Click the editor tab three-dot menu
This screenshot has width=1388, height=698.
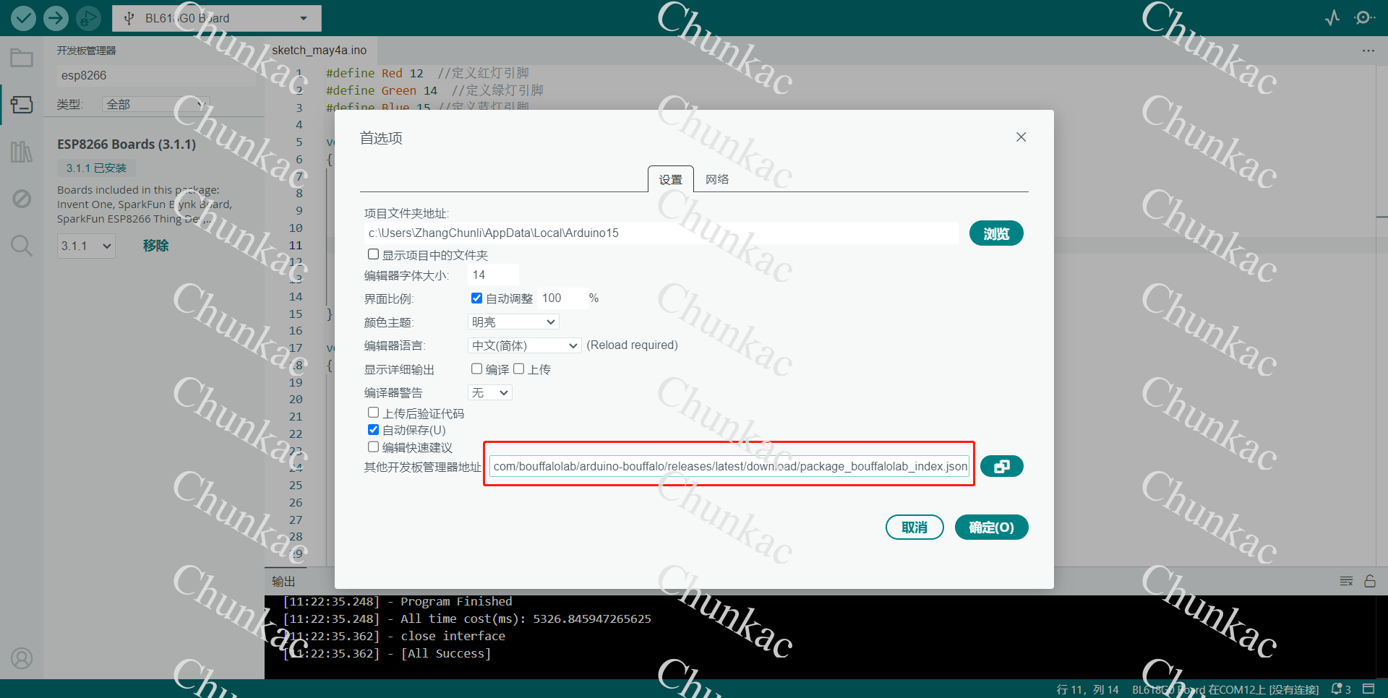1368,51
